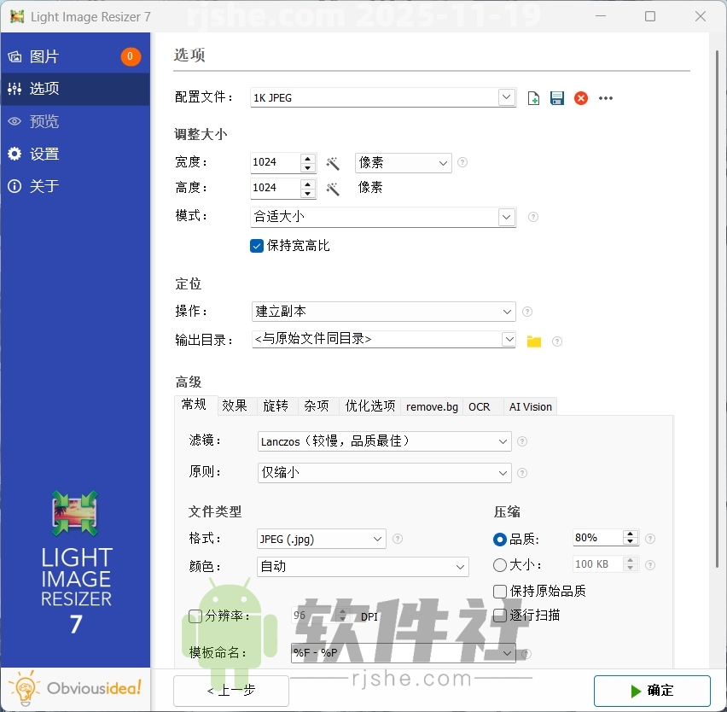Go back with the 上一步 button

point(230,691)
